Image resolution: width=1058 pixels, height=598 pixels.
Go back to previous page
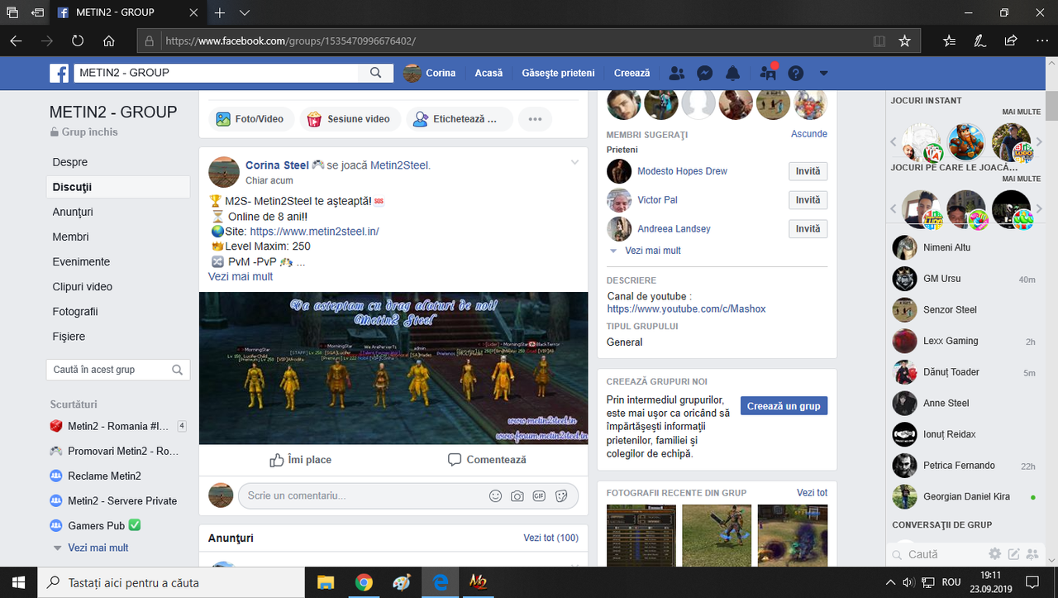pos(17,41)
